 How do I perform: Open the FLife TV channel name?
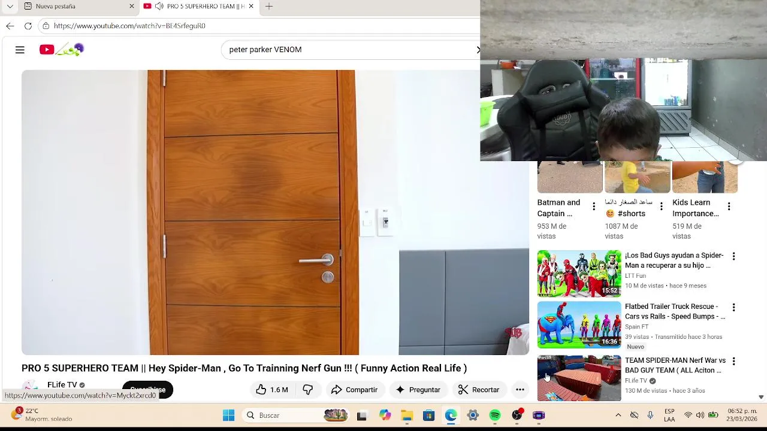tap(62, 385)
